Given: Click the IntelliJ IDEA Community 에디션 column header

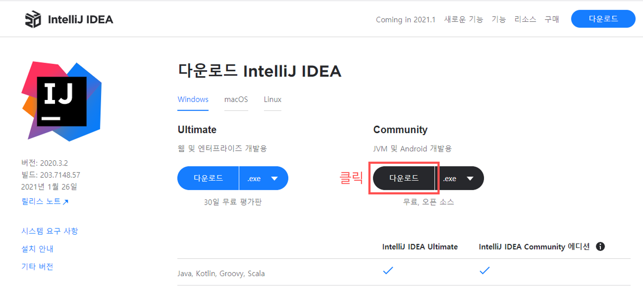Looking at the screenshot, I should [x=534, y=247].
